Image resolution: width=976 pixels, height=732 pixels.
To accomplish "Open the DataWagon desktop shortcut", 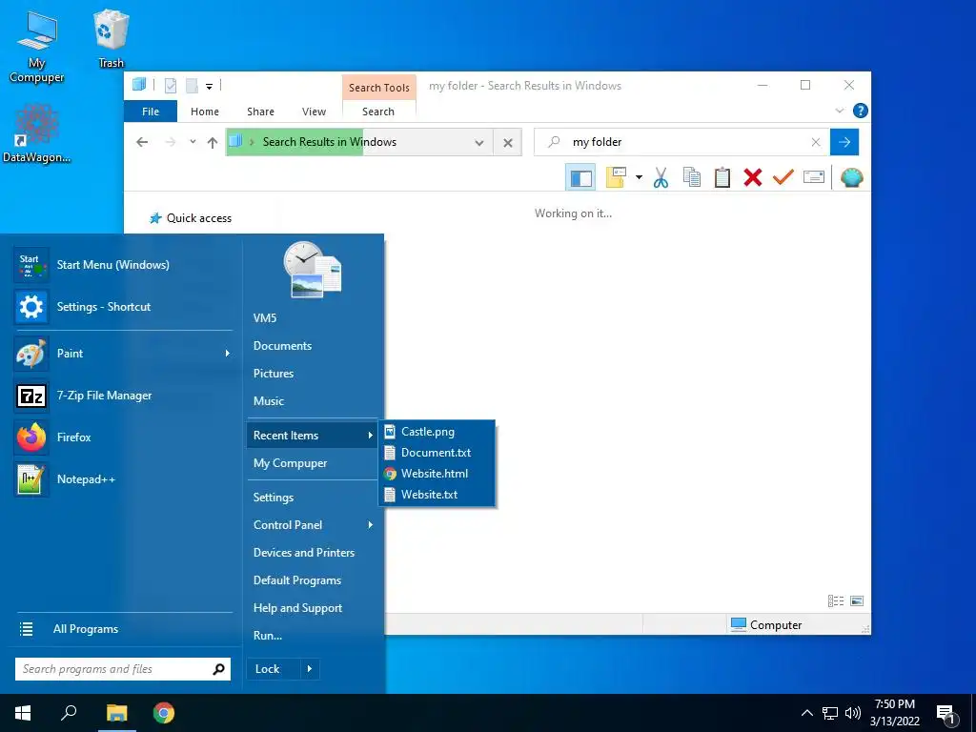I will 37,132.
